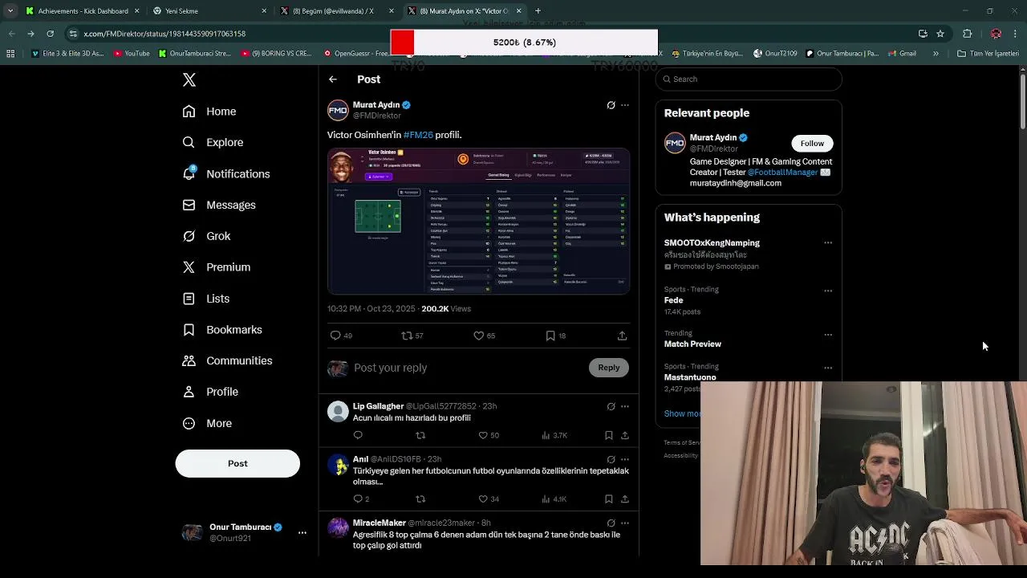1027x578 pixels.
Task: Reload the page in the browser toolbar
Action: [x=50, y=34]
